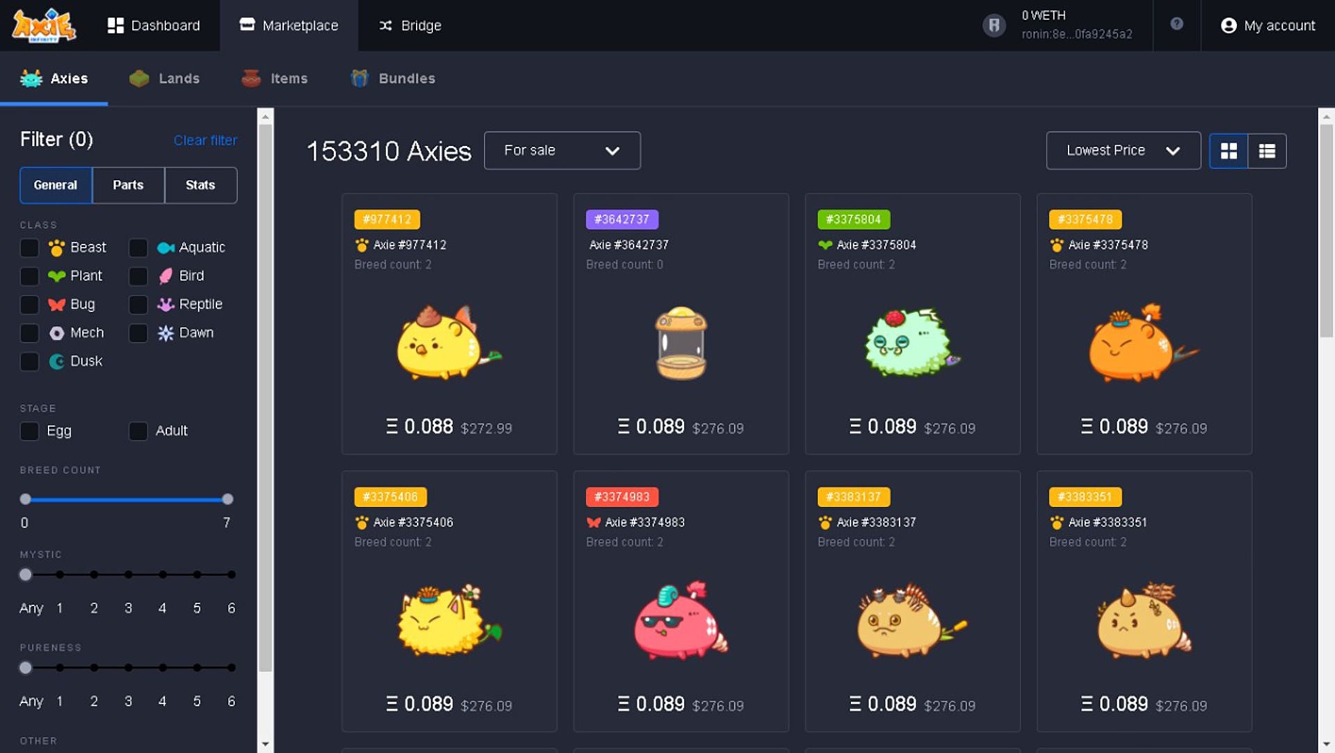This screenshot has height=753, width=1335.
Task: Click the Axie Infinity logo
Action: [x=44, y=26]
